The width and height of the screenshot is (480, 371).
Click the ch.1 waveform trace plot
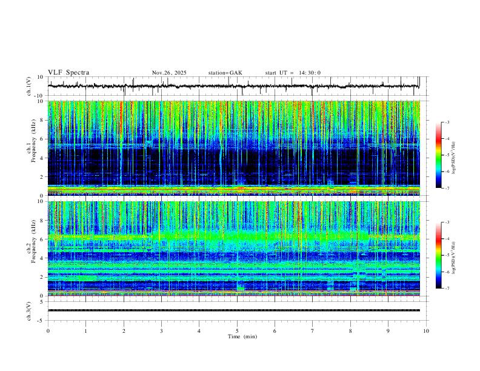(x=234, y=86)
